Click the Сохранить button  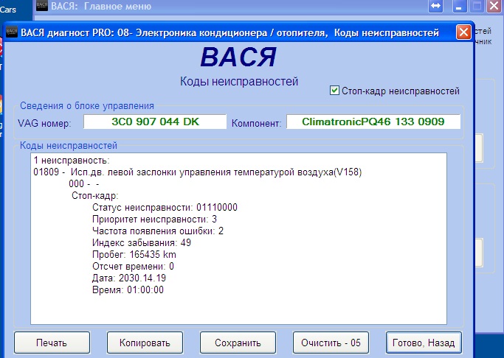pyautogui.click(x=238, y=343)
